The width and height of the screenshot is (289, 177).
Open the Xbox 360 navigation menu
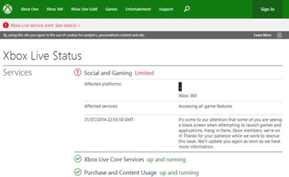tap(55, 9)
